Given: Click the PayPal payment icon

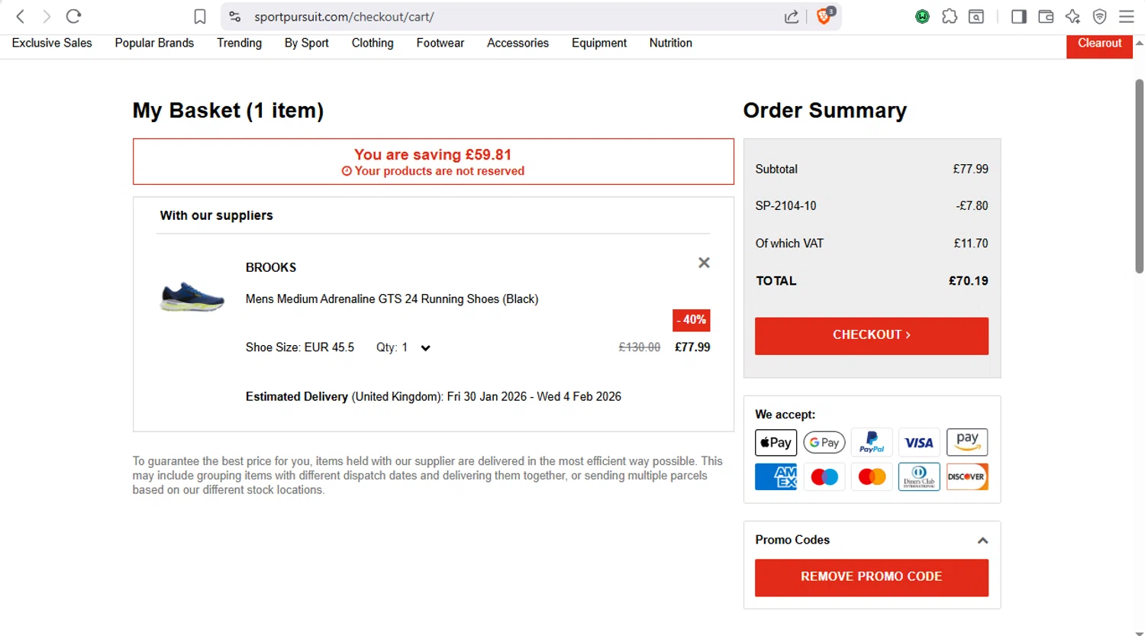Looking at the screenshot, I should (872, 443).
